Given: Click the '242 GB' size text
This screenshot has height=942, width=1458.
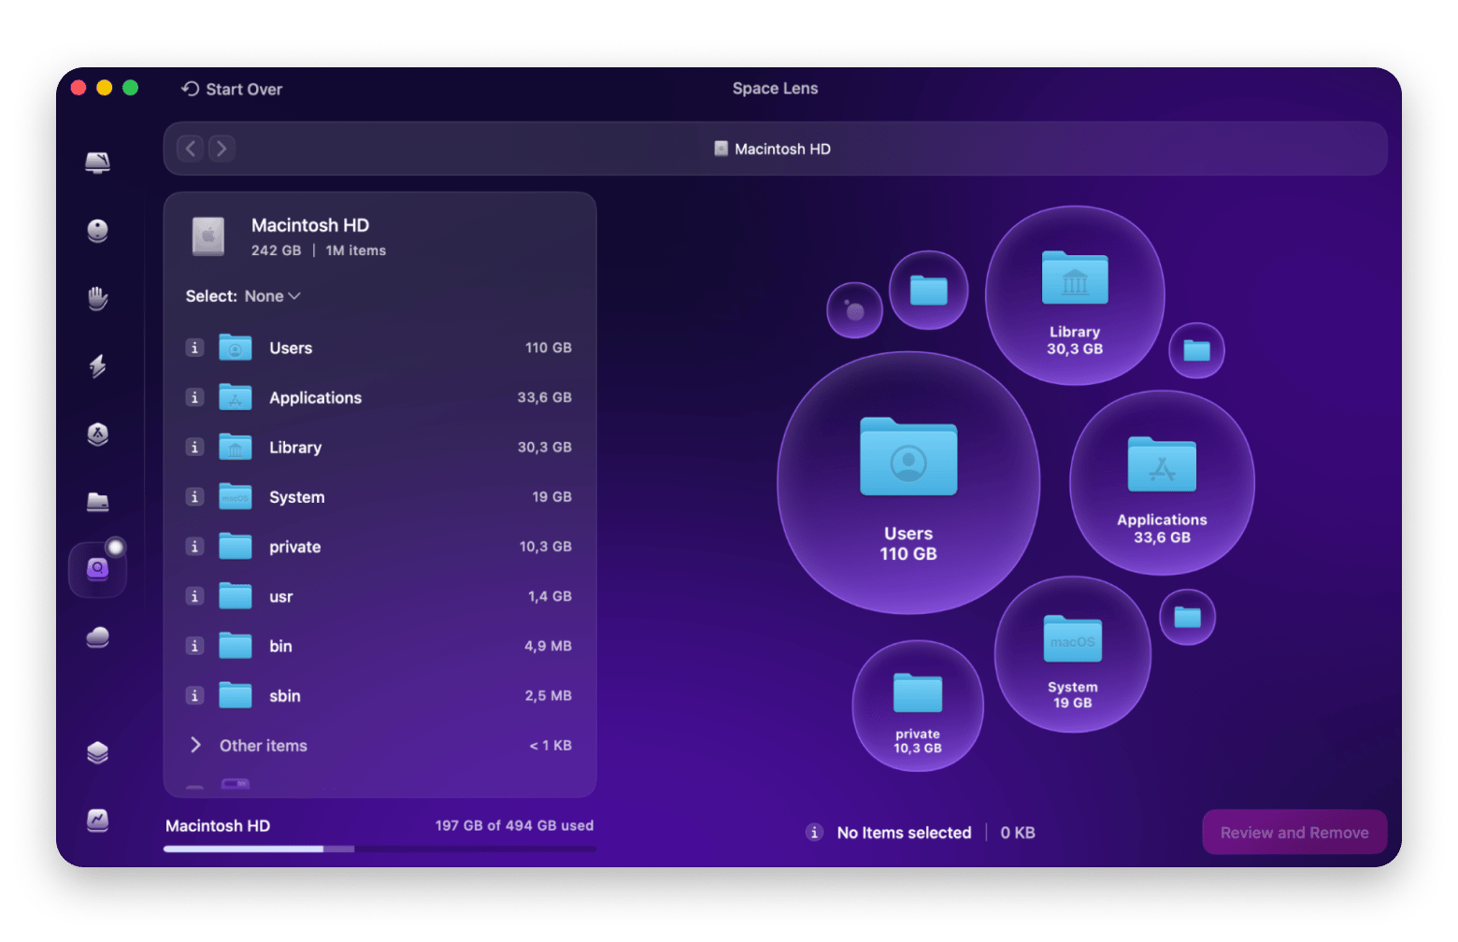Looking at the screenshot, I should click(276, 250).
